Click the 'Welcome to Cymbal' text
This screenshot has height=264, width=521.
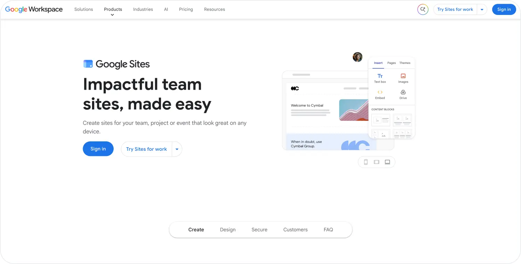(307, 105)
